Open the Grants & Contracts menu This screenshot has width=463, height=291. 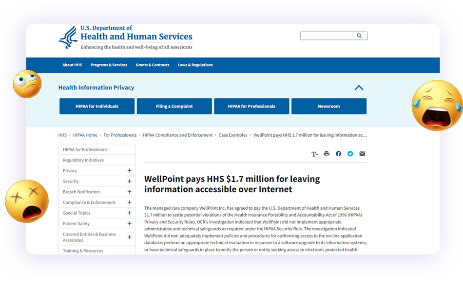point(153,65)
